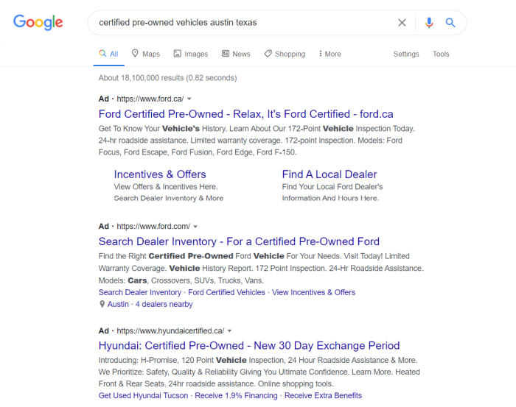Click the https://www.hyundaicertified.ca/ URL text
Screen dimensions: 516x407
point(170,330)
